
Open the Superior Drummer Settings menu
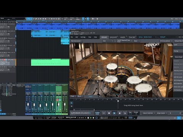(x=83, y=37)
